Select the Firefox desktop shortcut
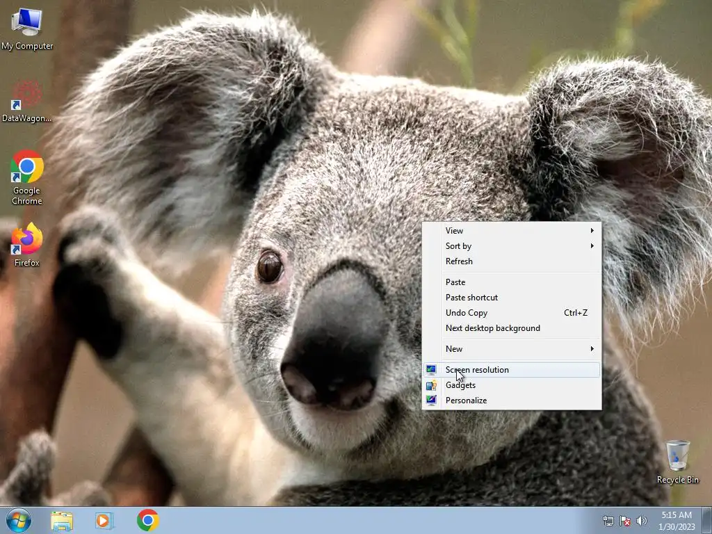 point(27,245)
